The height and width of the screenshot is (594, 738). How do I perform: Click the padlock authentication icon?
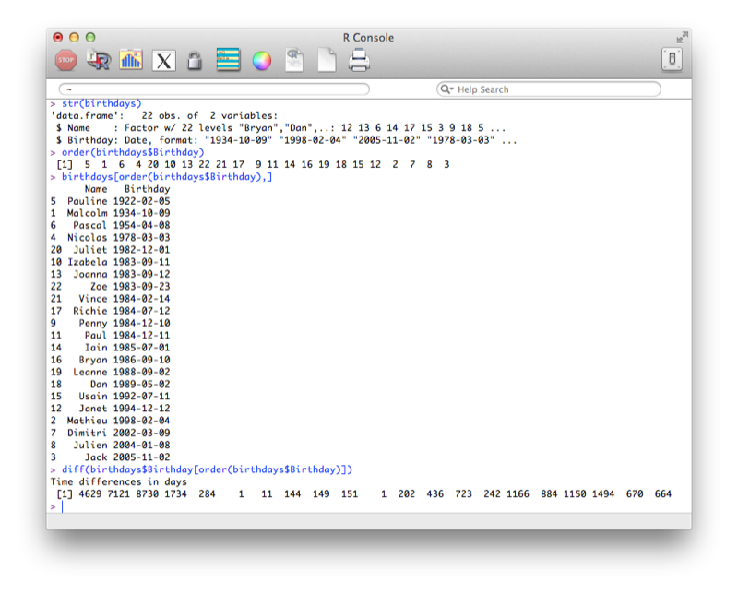pyautogui.click(x=195, y=61)
